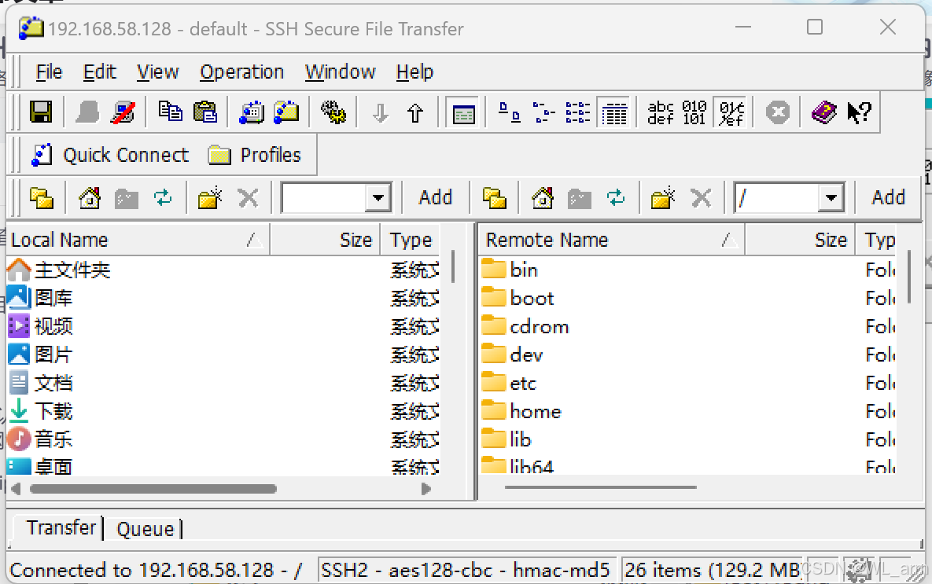Open the File menu
The width and height of the screenshot is (932, 584).
(x=49, y=72)
